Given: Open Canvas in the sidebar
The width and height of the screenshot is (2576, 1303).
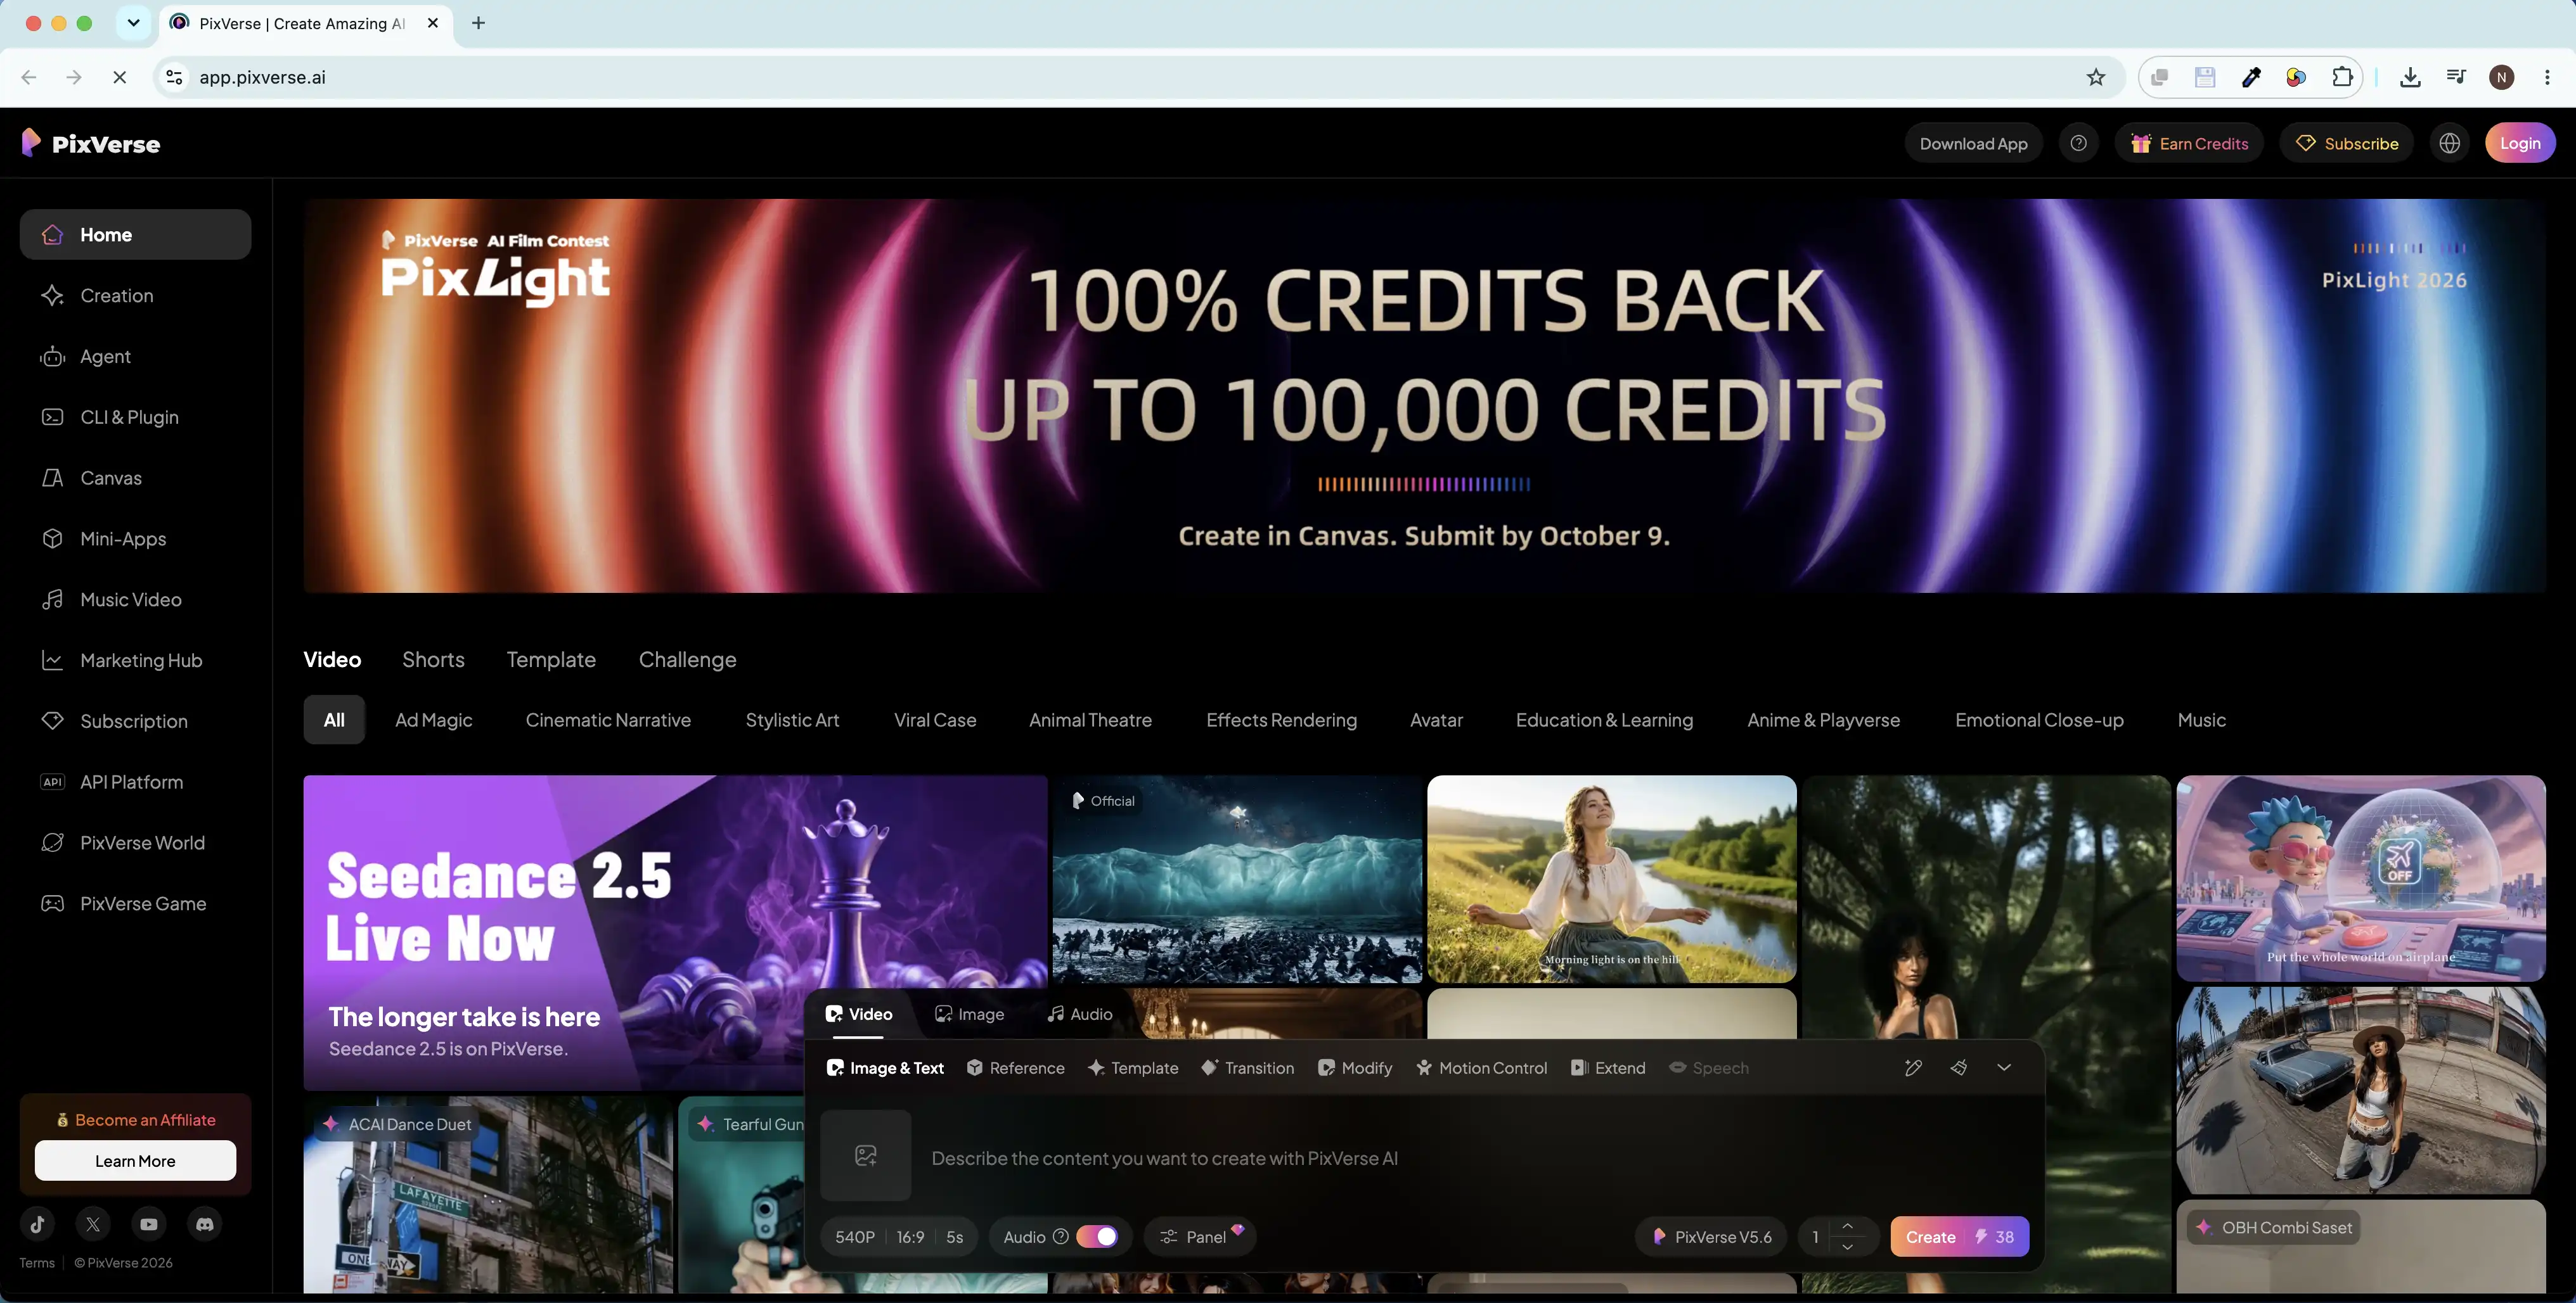Looking at the screenshot, I should [x=135, y=478].
